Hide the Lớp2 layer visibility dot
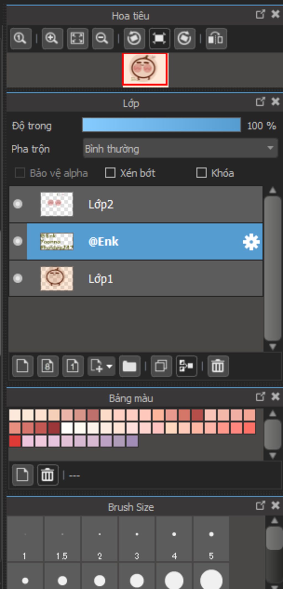283x589 pixels. [x=18, y=204]
